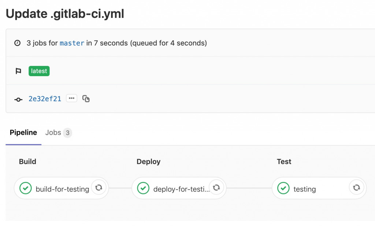Screen dimensions: 375x231
Task: Open the build-for-testing job
Action: pyautogui.click(x=62, y=189)
